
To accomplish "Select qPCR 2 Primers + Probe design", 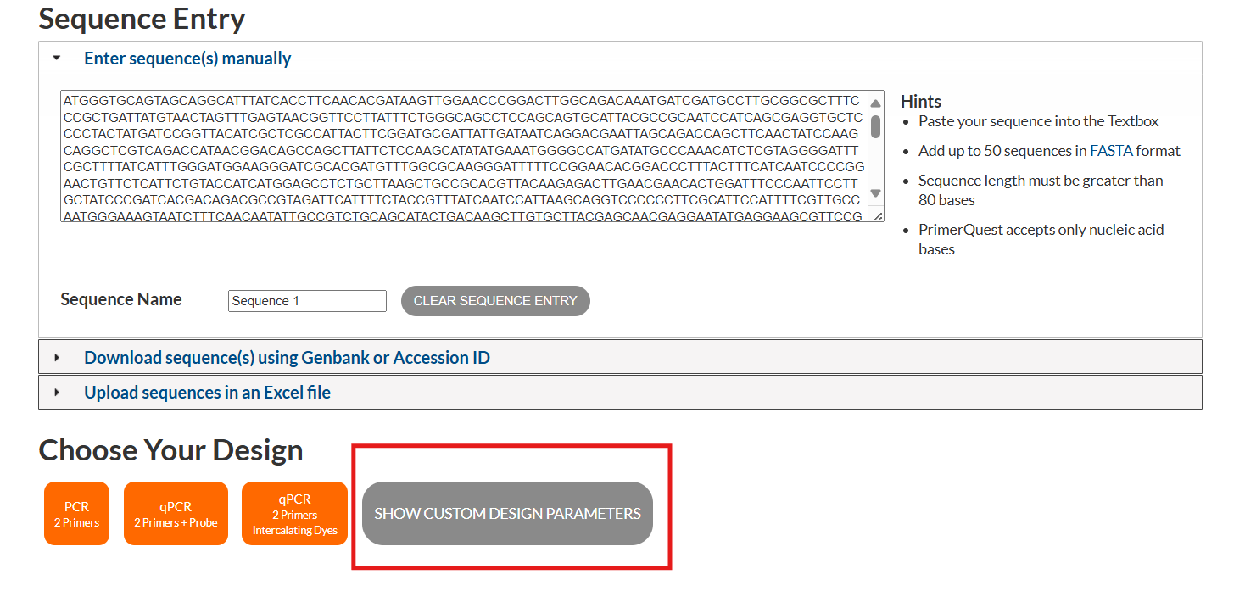I will point(176,514).
